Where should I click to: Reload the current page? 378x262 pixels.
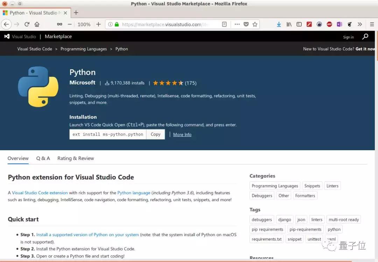[x=27, y=24]
